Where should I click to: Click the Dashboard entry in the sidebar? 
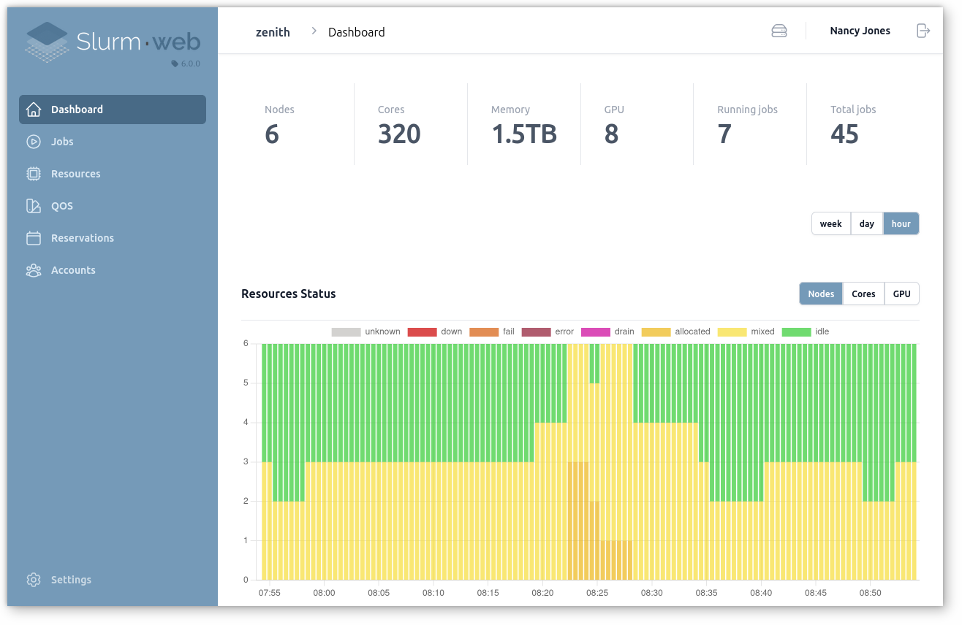pos(77,109)
